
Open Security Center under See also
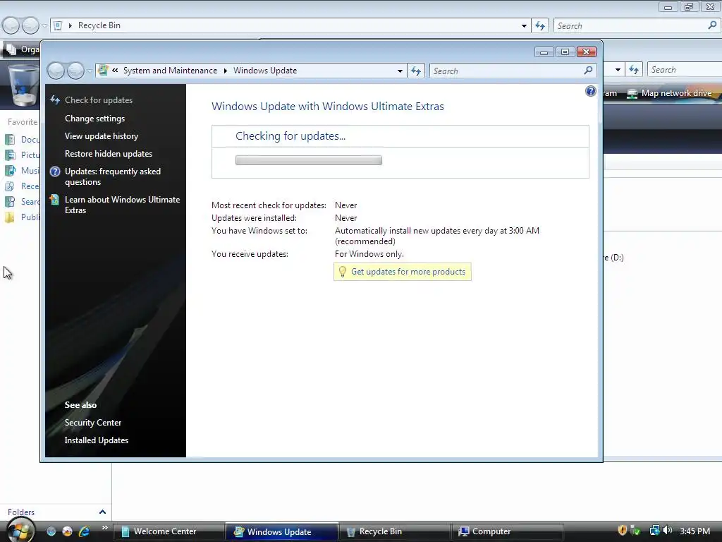(93, 423)
